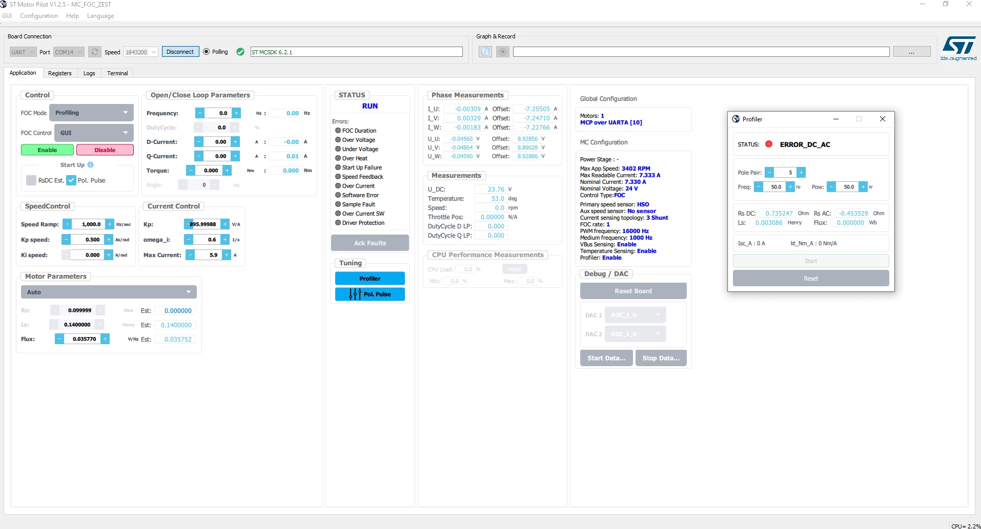
Task: Uncheck the Pol. Pulse checkbox
Action: [x=71, y=180]
